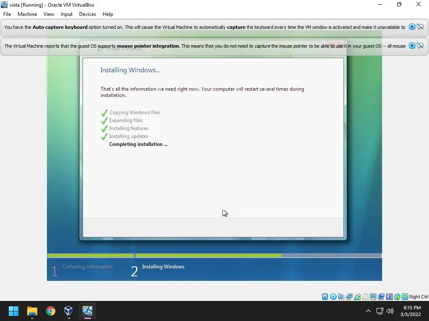Viewport: 429px width, 321px height.
Task: Open File Explorer from the taskbar
Action: [32, 311]
